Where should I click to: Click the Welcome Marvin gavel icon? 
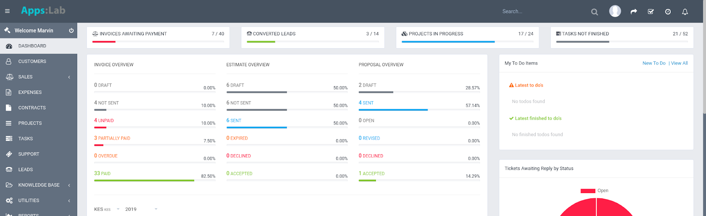(7, 30)
